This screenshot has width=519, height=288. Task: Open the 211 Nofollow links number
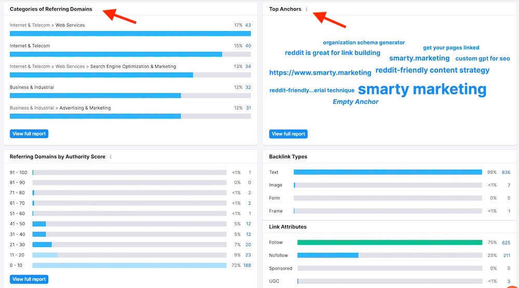coord(507,255)
